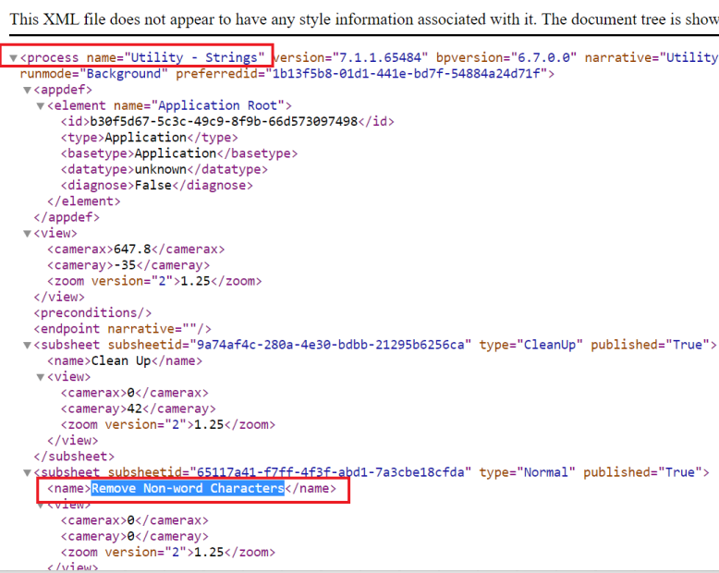Click the <preconditions/> tag
This screenshot has width=719, height=573.
tap(92, 313)
